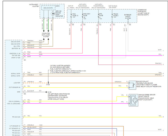
Task: Click the A/T SENSOR LO pin label
Action: point(14,129)
